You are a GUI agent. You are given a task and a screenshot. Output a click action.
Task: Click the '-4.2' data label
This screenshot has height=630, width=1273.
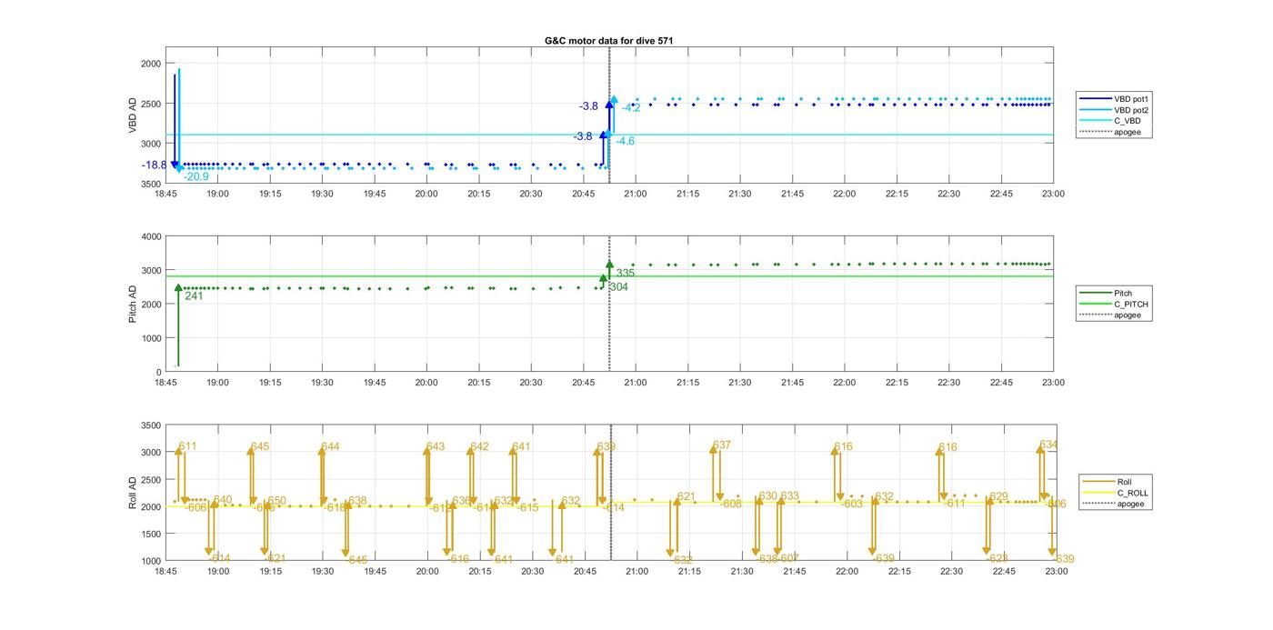coord(631,107)
